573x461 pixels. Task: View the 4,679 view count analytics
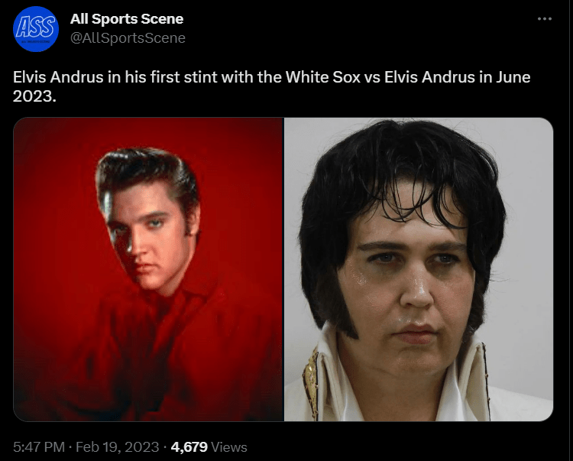pyautogui.click(x=189, y=446)
